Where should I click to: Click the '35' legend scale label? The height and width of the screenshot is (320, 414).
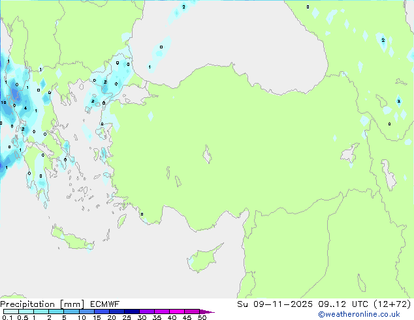(157, 317)
